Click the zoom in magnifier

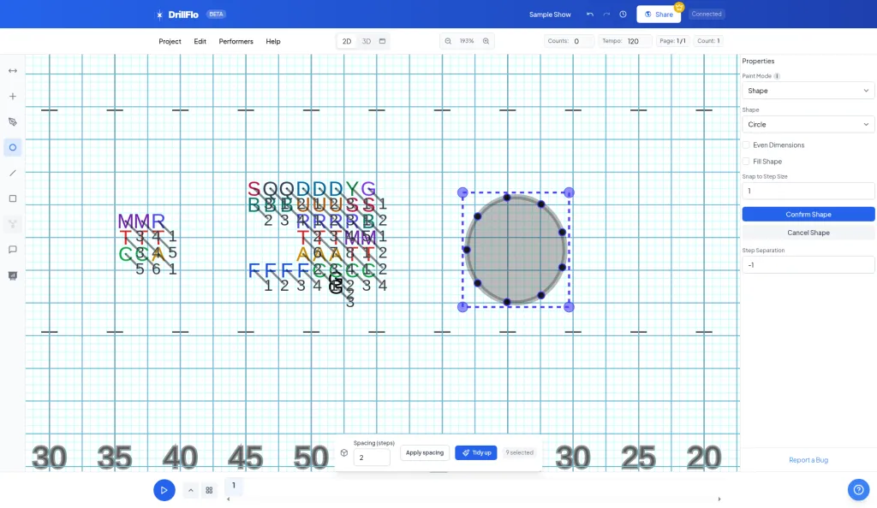point(486,41)
